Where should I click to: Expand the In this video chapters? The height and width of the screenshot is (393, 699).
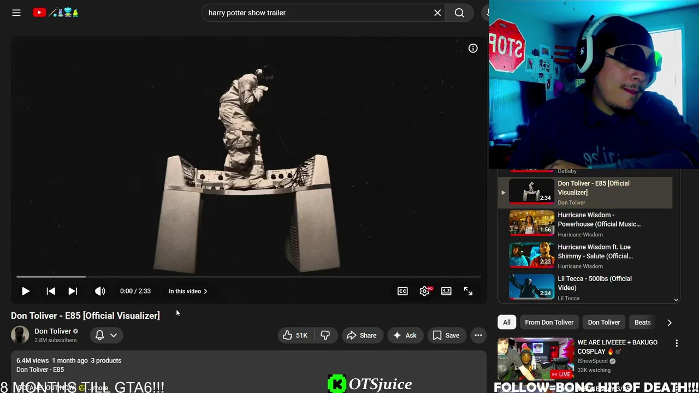point(188,291)
